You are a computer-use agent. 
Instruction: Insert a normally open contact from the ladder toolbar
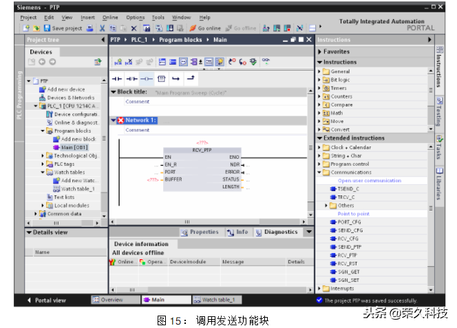pos(117,78)
